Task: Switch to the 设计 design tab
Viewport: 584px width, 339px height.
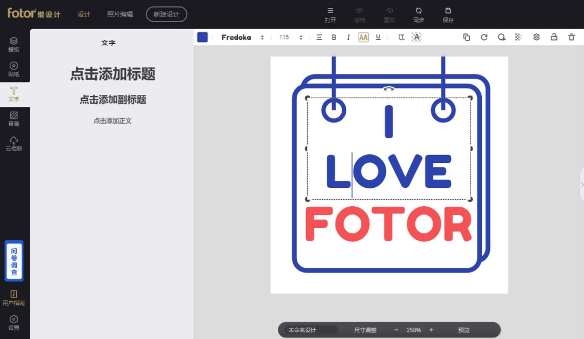Action: 84,14
